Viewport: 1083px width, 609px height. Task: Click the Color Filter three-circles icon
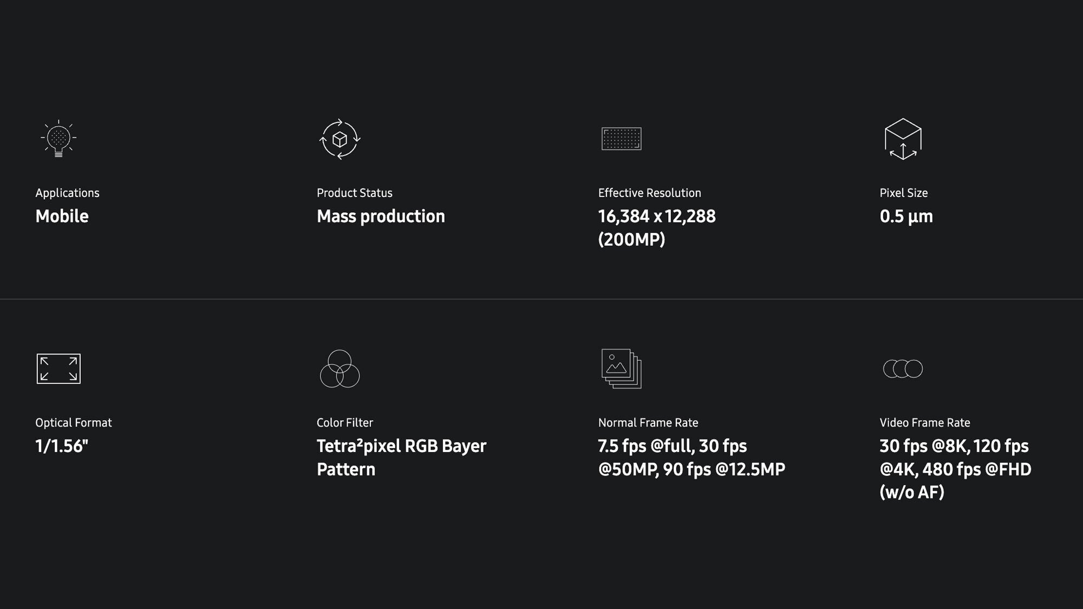coord(340,369)
